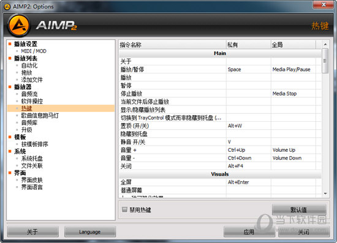Select the 播放/暂停 hotkey row
337x243 pixels.
coord(220,69)
